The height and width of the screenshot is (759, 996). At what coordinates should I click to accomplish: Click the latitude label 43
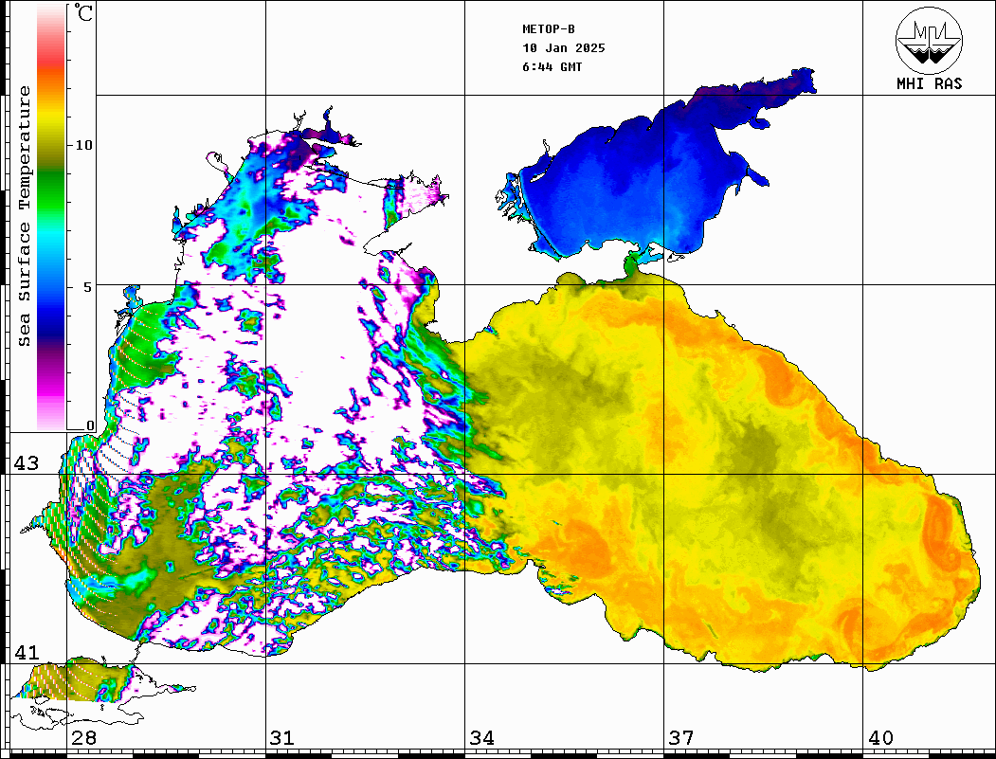point(26,463)
